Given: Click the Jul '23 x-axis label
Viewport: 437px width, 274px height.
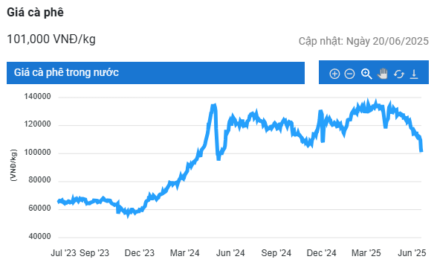Looking at the screenshot, I should [x=64, y=253].
